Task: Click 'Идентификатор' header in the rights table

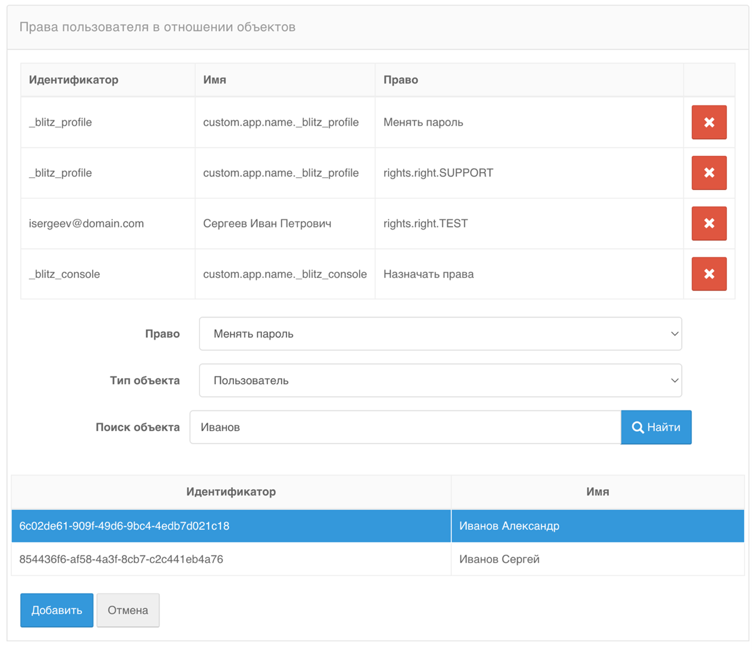Action: click(73, 80)
